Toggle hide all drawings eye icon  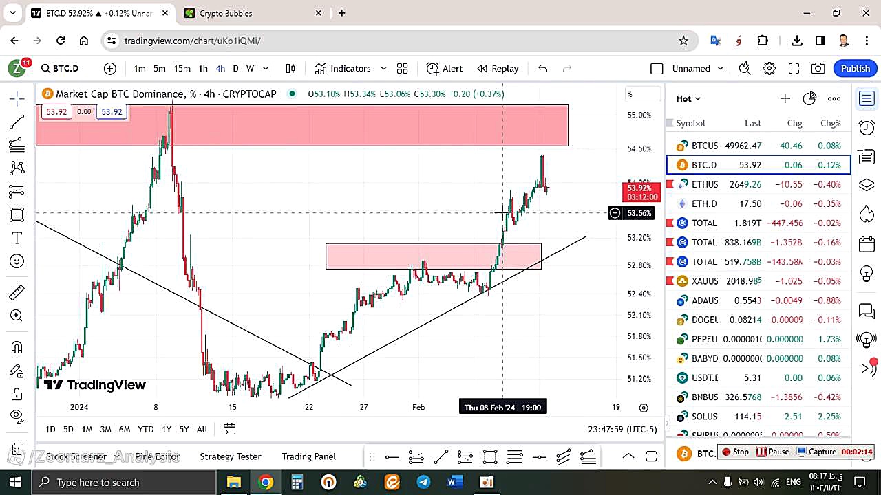coord(17,415)
